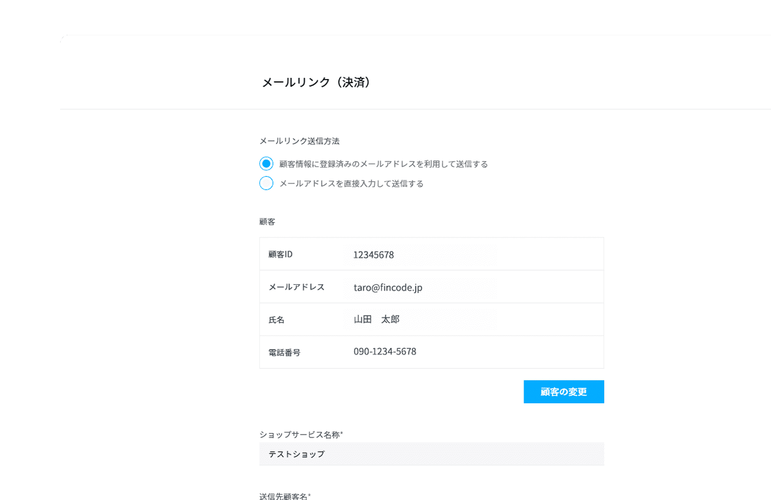Screen dimensions: 771x500
Task: Click the メールアドレス row label
Action: (296, 287)
